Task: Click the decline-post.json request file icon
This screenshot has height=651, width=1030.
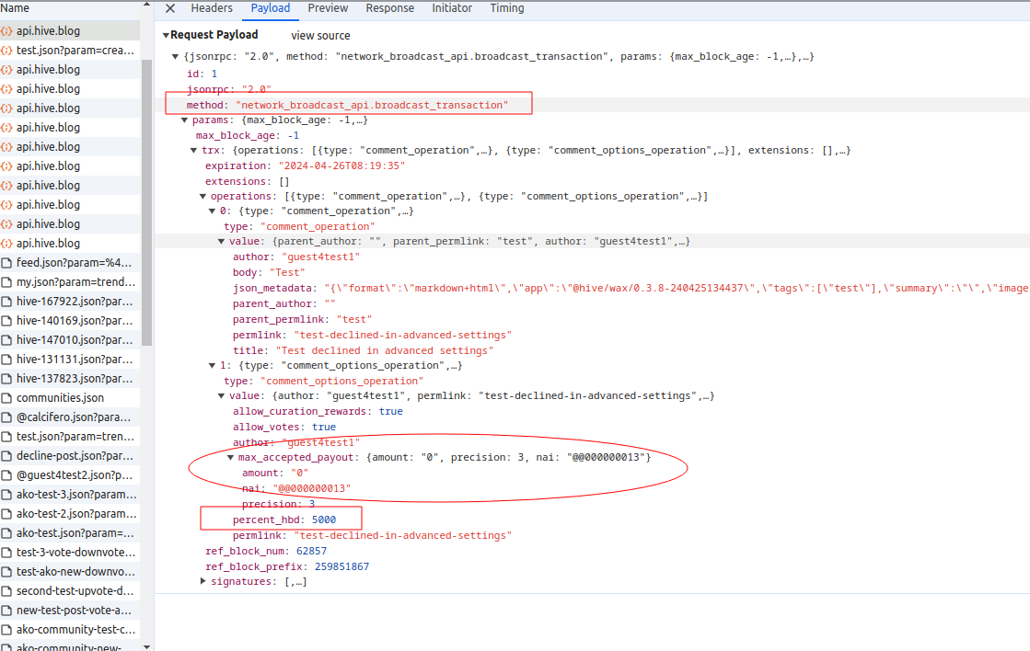Action: tap(7, 456)
